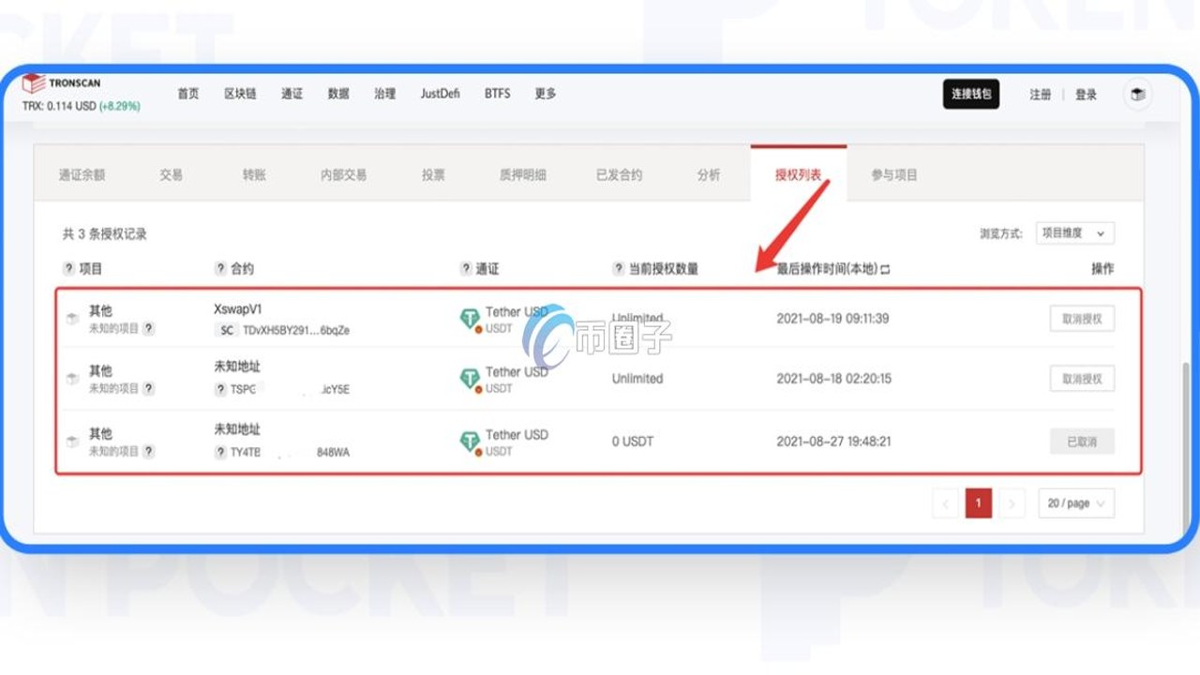Click help icon next to 项目 column header
Viewport: 1200px width, 675px height.
pyautogui.click(x=68, y=269)
